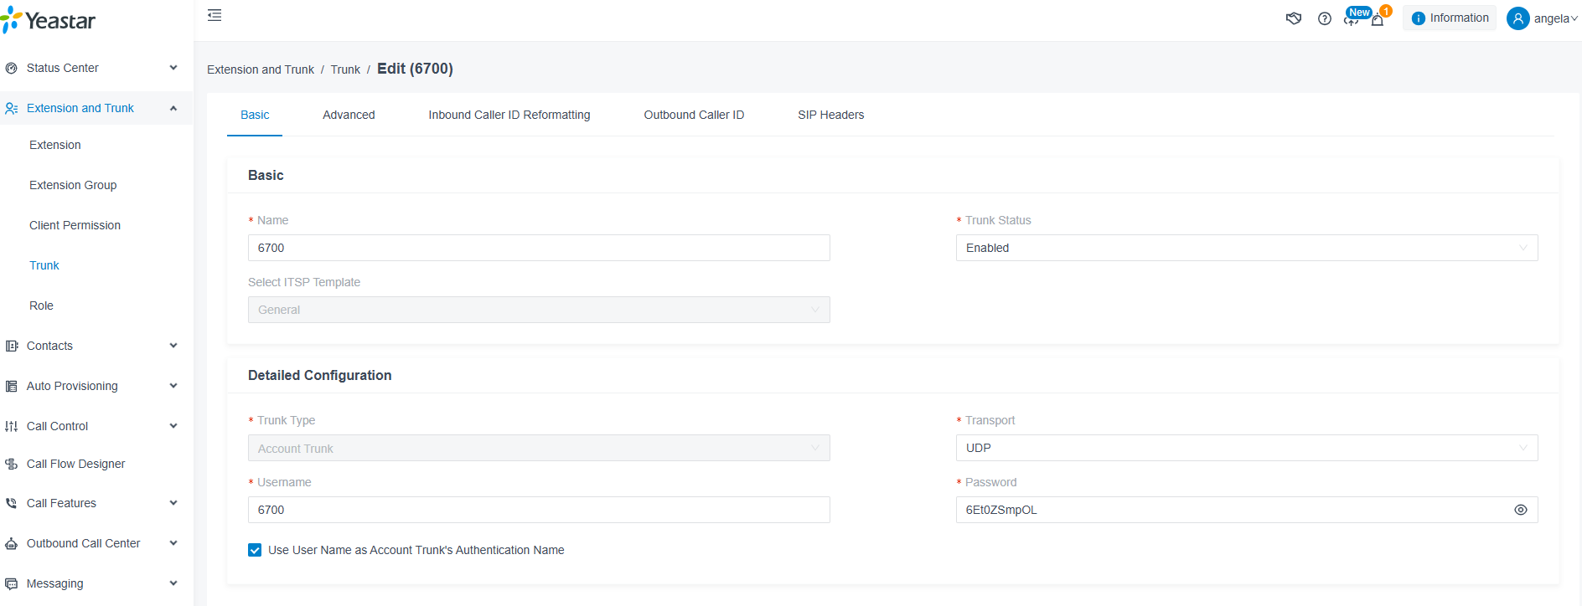Click the Outbound Call Center icon

click(11, 543)
